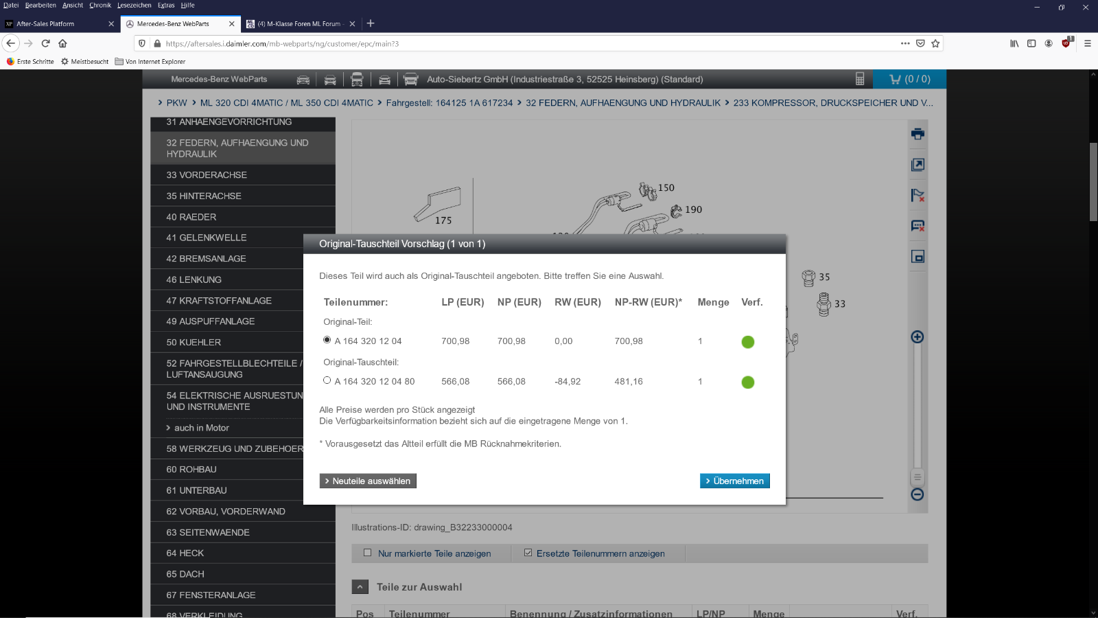The height and width of the screenshot is (618, 1098).
Task: Click 'Neuteile auswählen' button
Action: click(x=368, y=481)
